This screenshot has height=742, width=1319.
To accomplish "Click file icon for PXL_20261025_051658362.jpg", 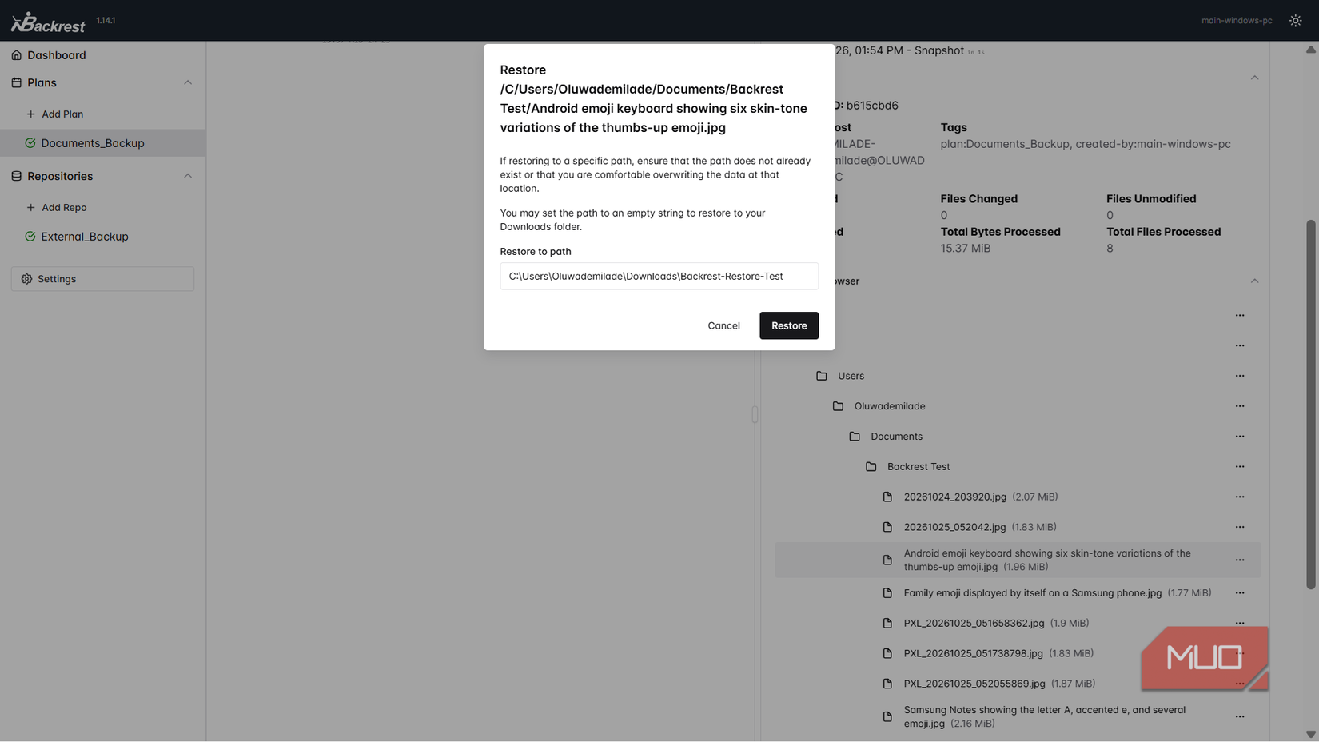I will (x=887, y=624).
